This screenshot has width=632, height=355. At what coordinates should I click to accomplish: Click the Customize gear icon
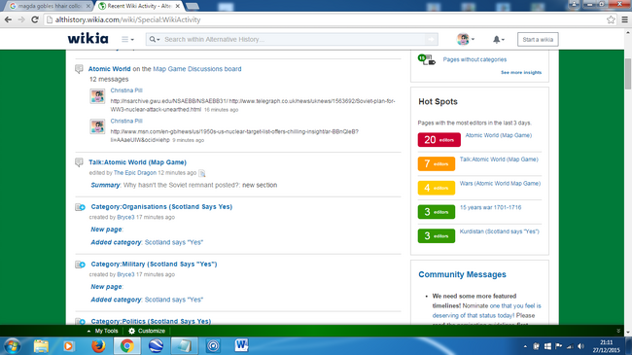[x=132, y=331]
